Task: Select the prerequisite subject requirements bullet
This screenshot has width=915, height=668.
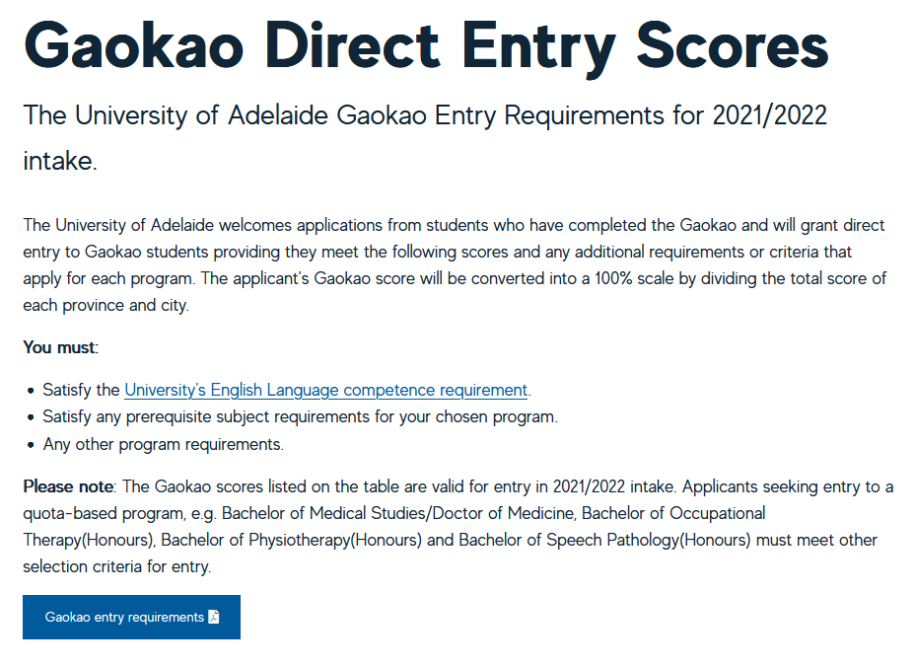Action: 300,417
